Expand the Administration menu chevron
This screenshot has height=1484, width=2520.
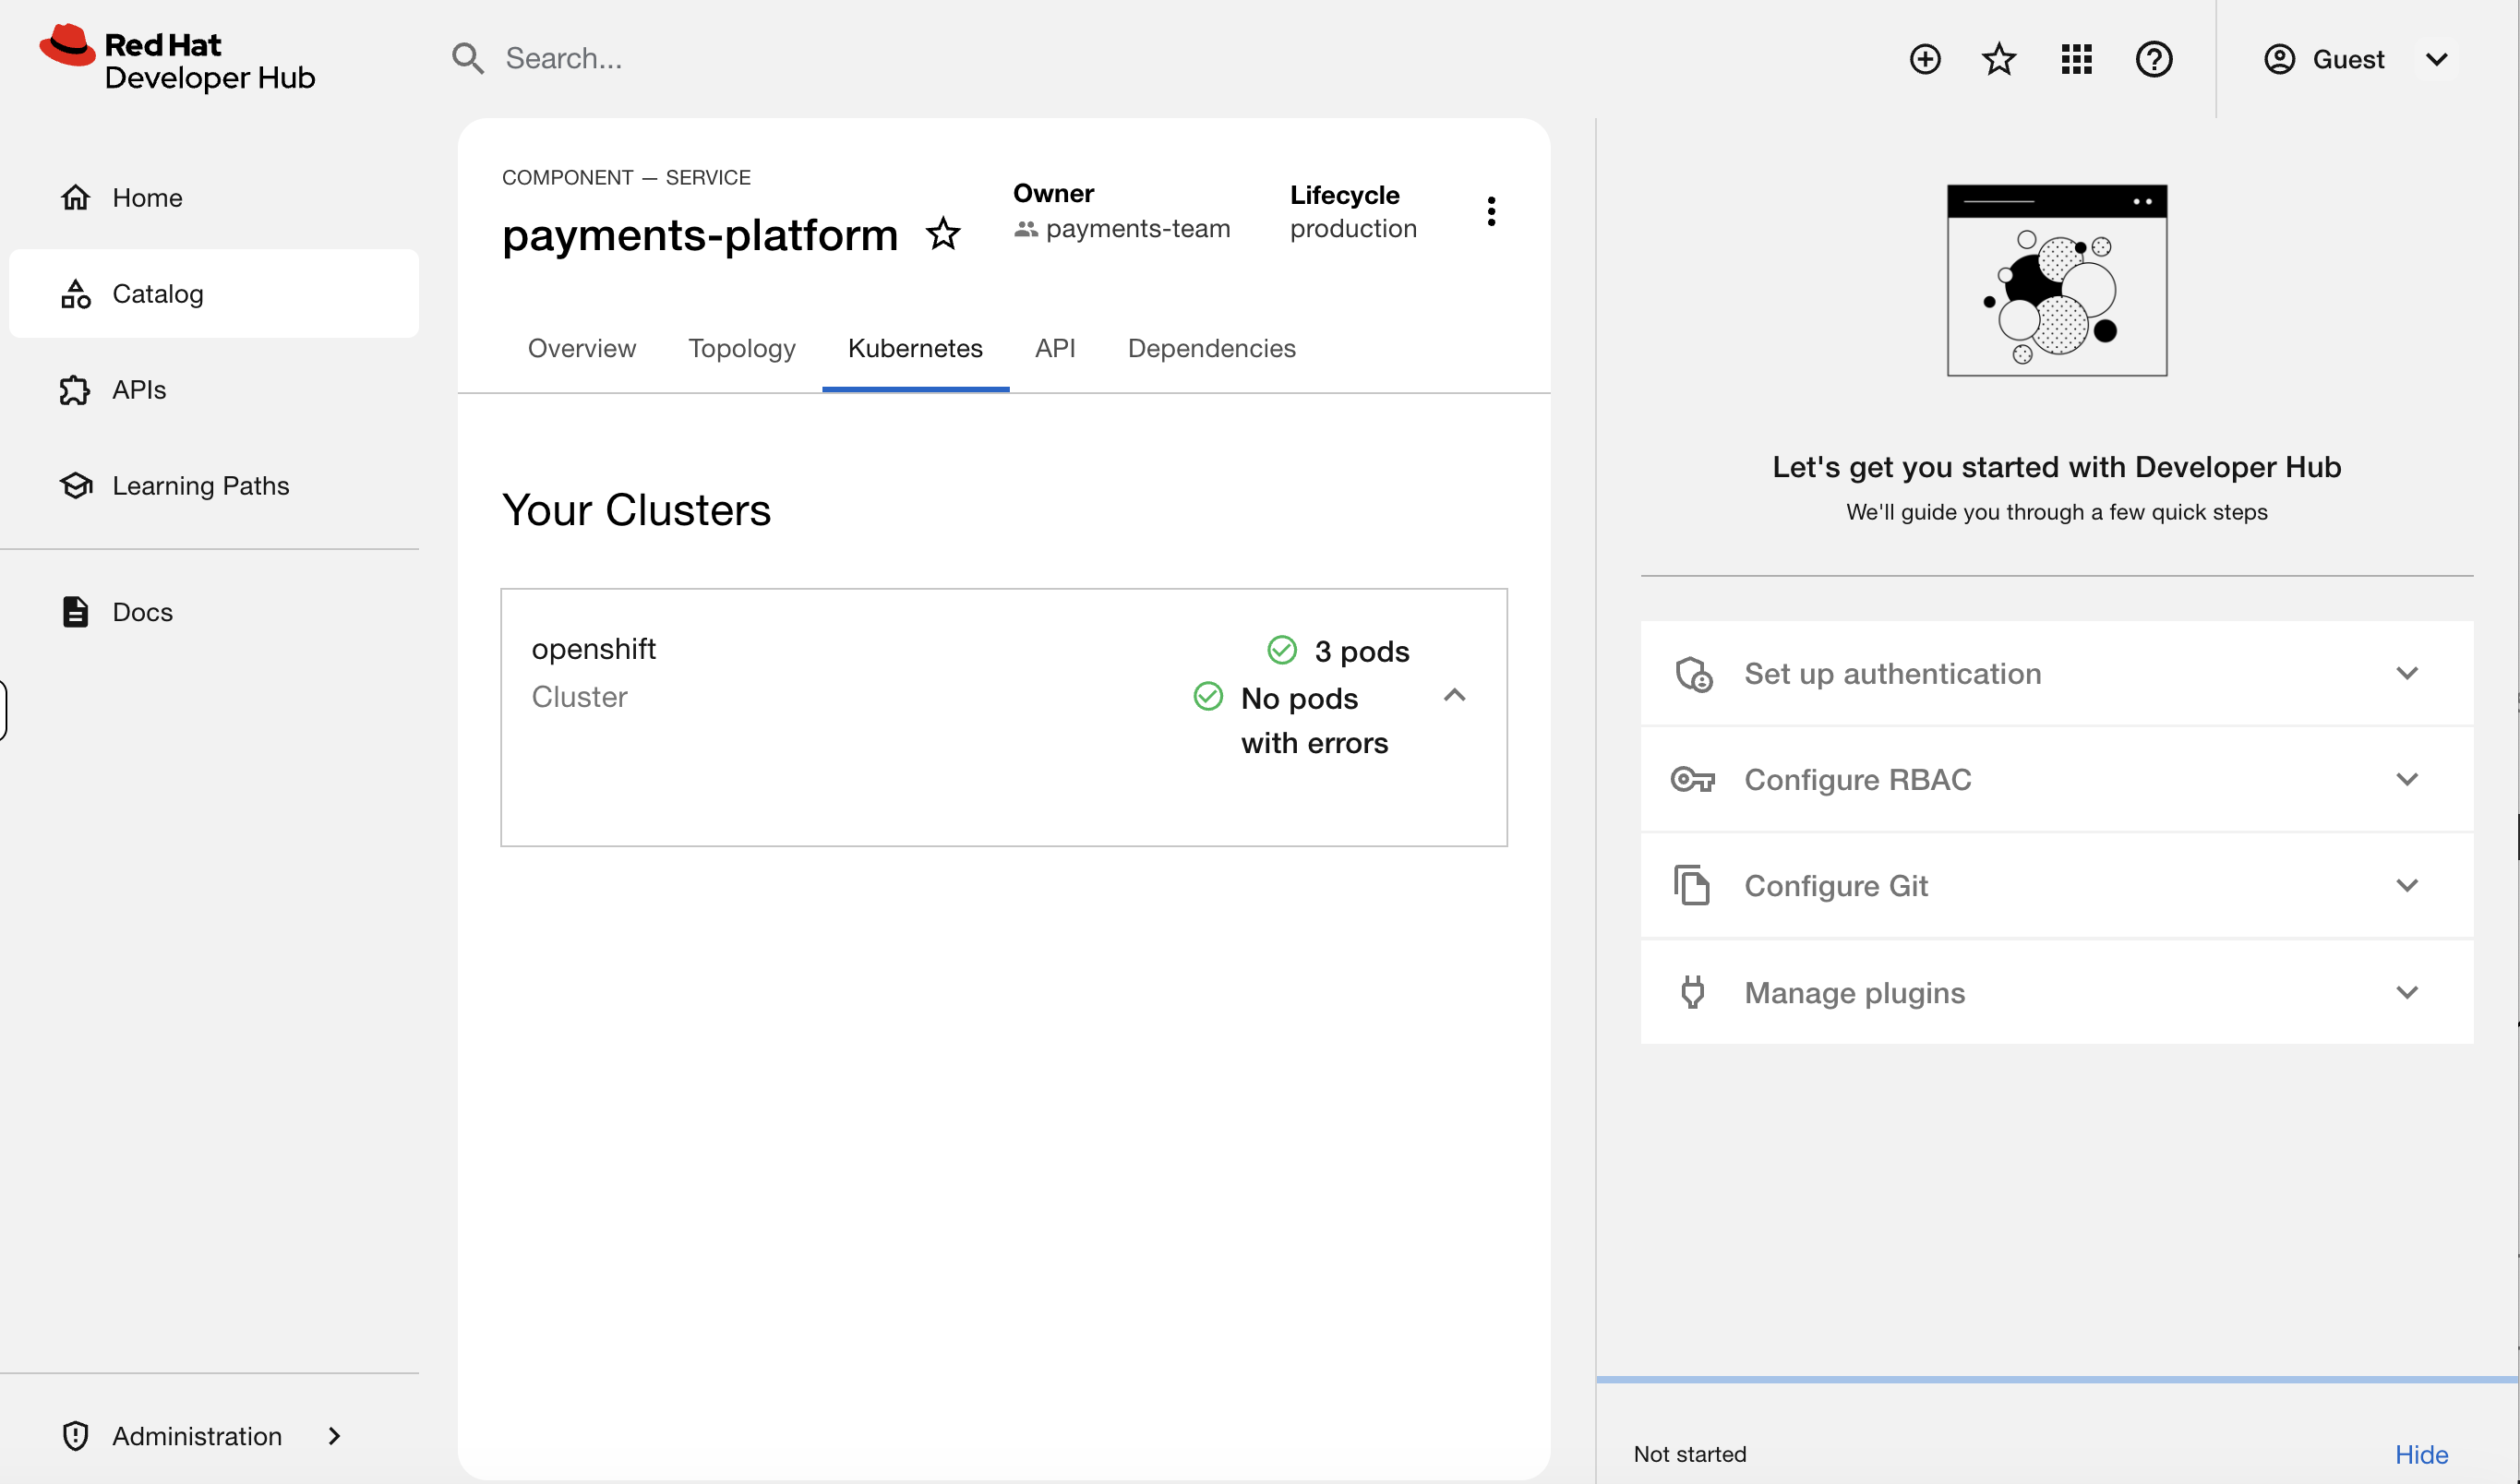coord(334,1435)
